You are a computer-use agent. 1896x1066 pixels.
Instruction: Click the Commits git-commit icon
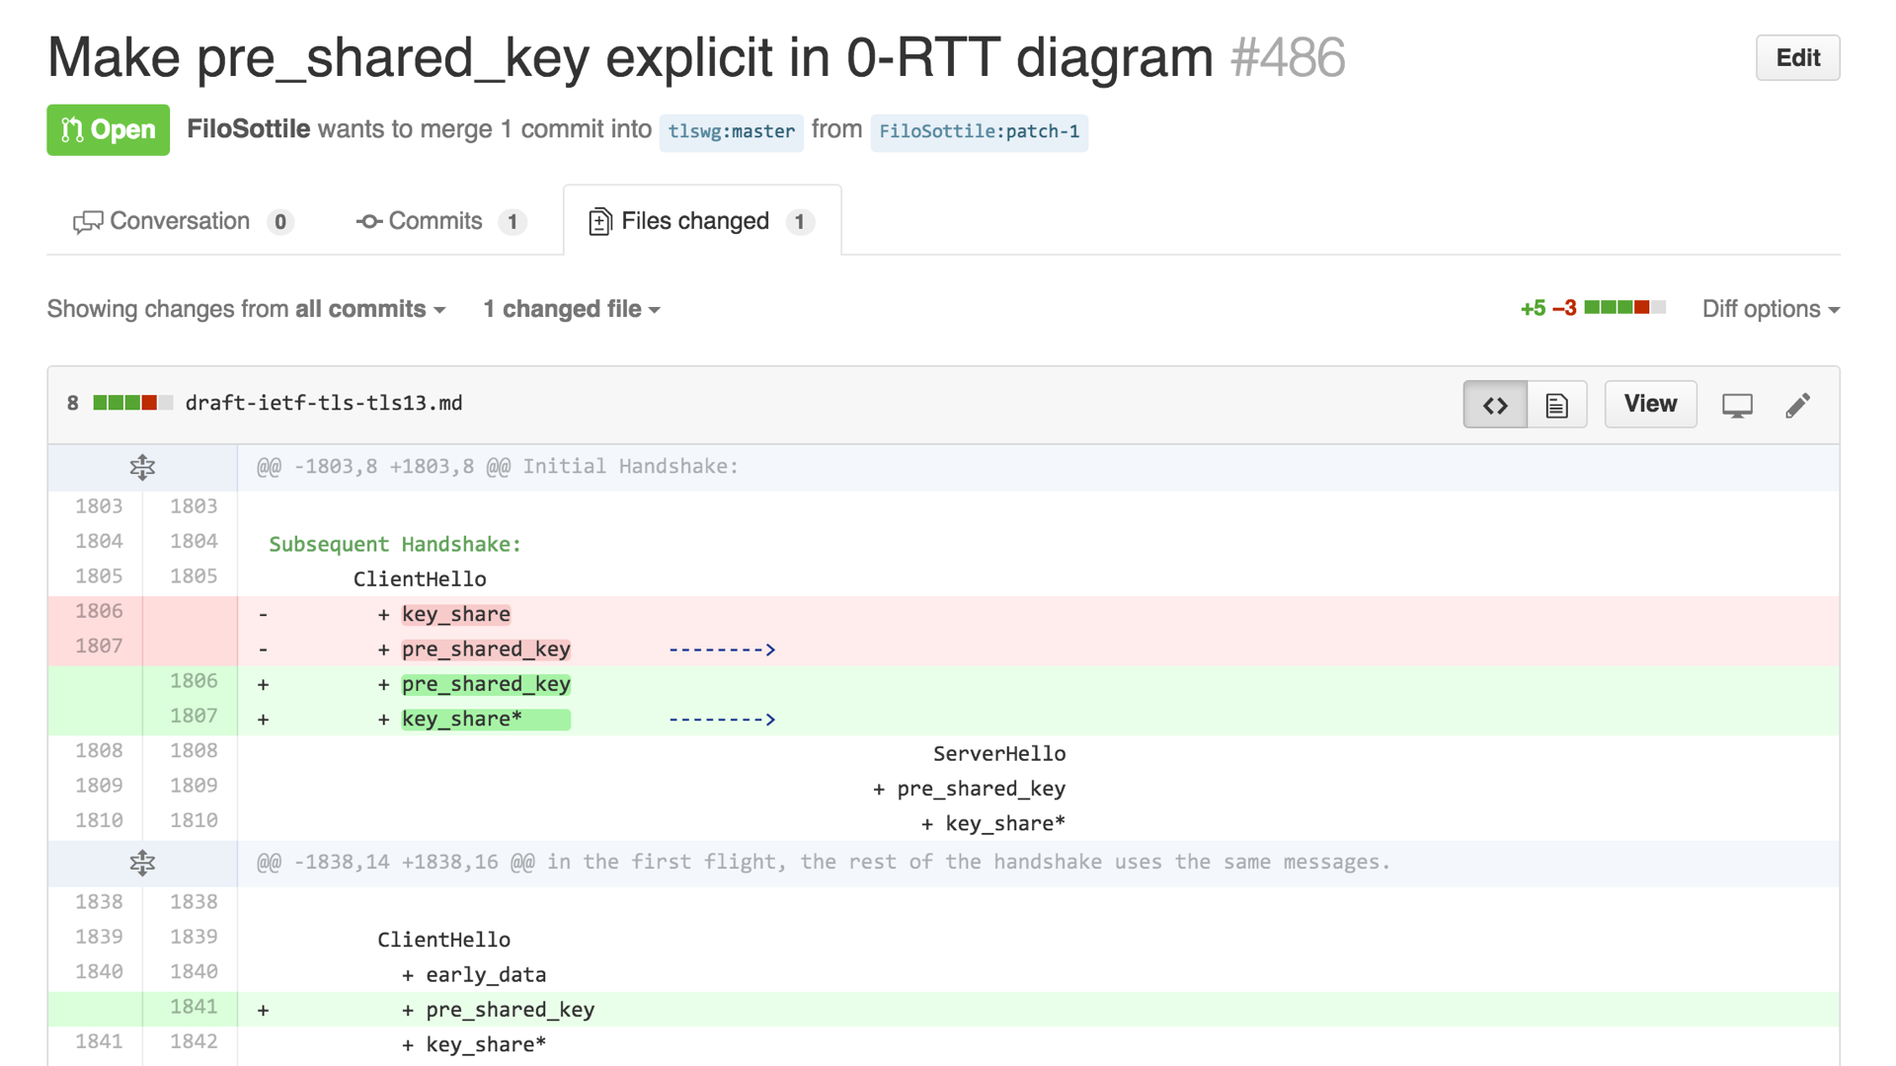click(368, 222)
